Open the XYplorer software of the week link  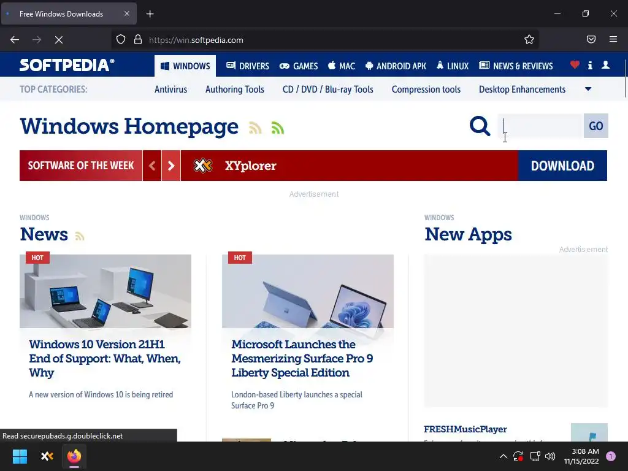250,166
